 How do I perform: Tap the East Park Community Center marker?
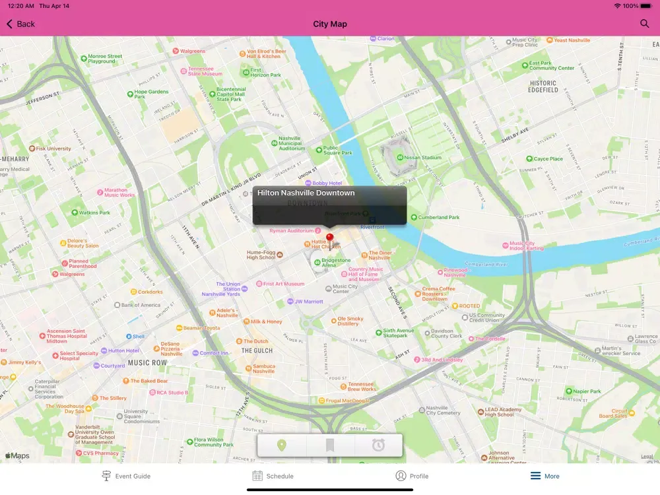525,65
